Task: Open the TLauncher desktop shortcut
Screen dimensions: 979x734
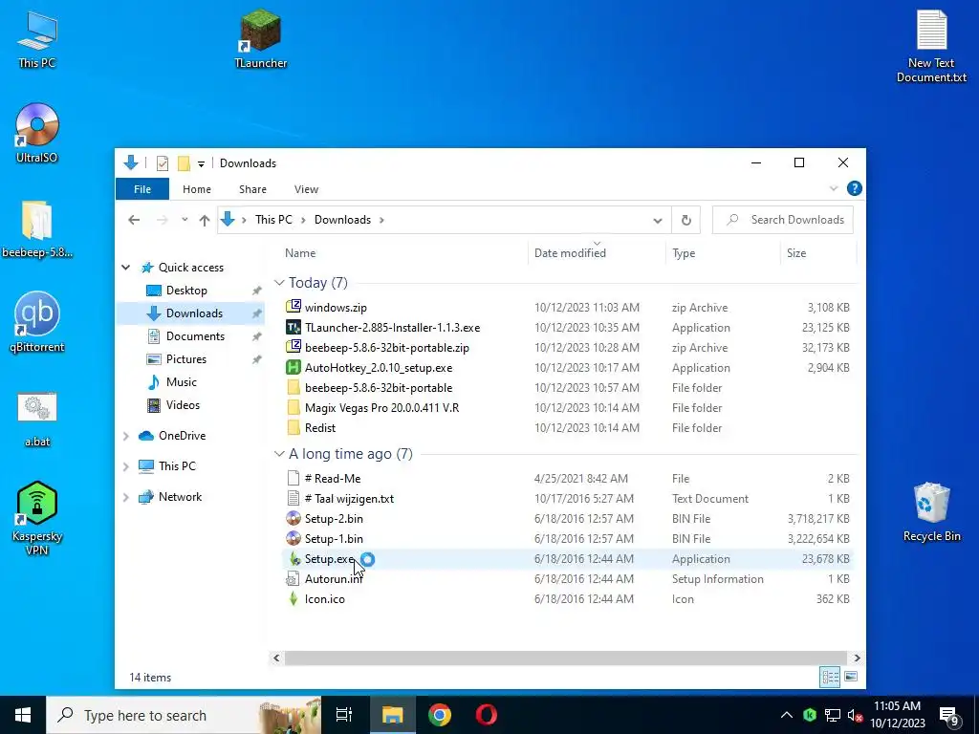Action: tap(260, 38)
